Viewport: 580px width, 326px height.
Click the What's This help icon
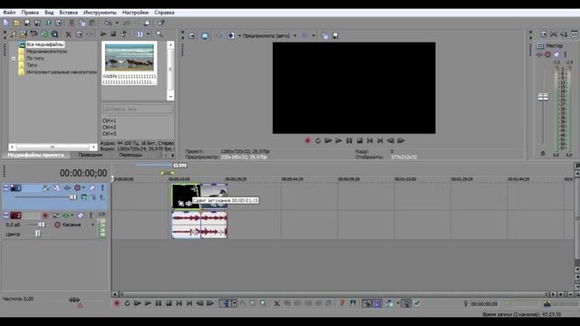(161, 23)
